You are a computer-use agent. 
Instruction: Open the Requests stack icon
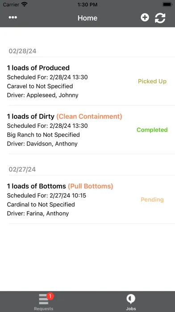coord(44,299)
